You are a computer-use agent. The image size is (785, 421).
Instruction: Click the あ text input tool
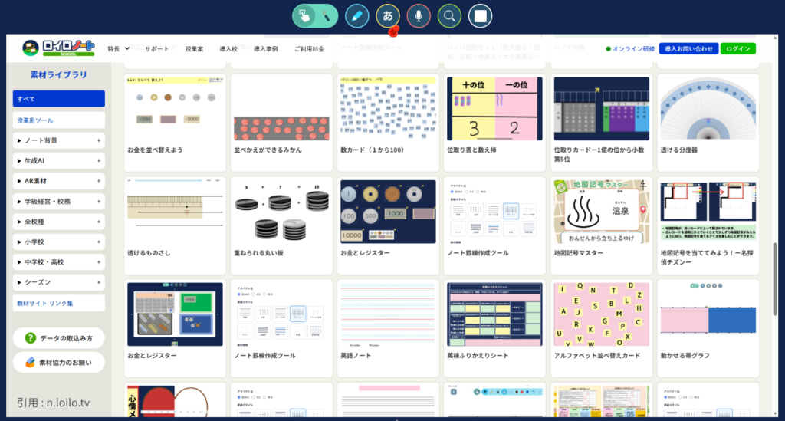click(x=388, y=15)
